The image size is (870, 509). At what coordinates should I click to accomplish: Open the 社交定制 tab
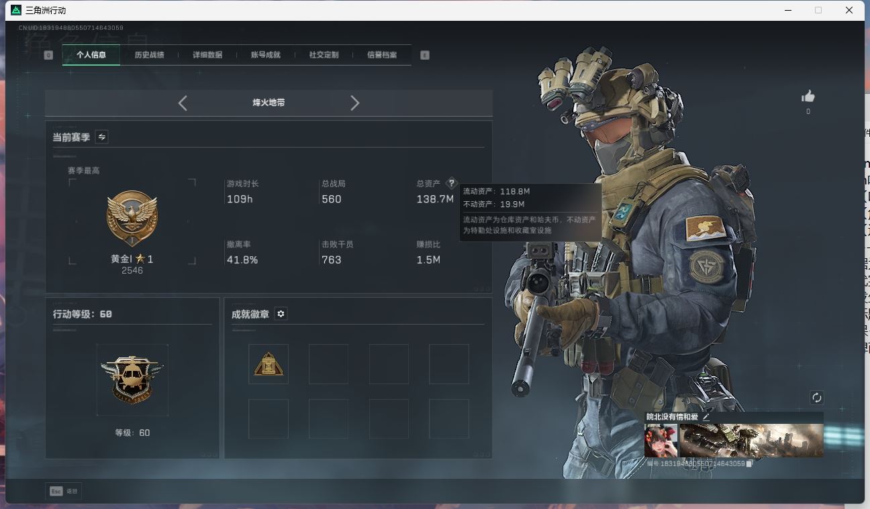coord(324,55)
